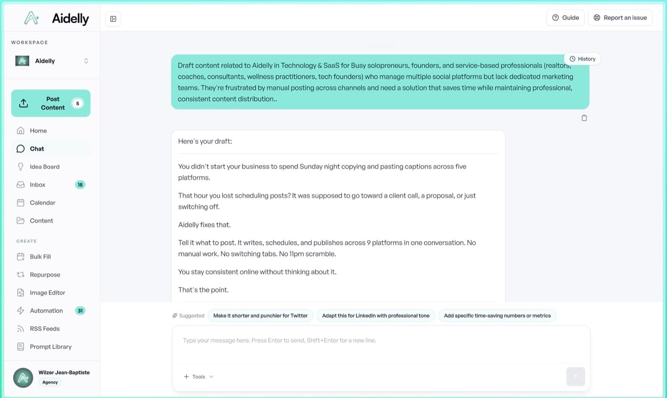This screenshot has width=667, height=398.
Task: Click the Inbox tray icon
Action: [x=20, y=185]
